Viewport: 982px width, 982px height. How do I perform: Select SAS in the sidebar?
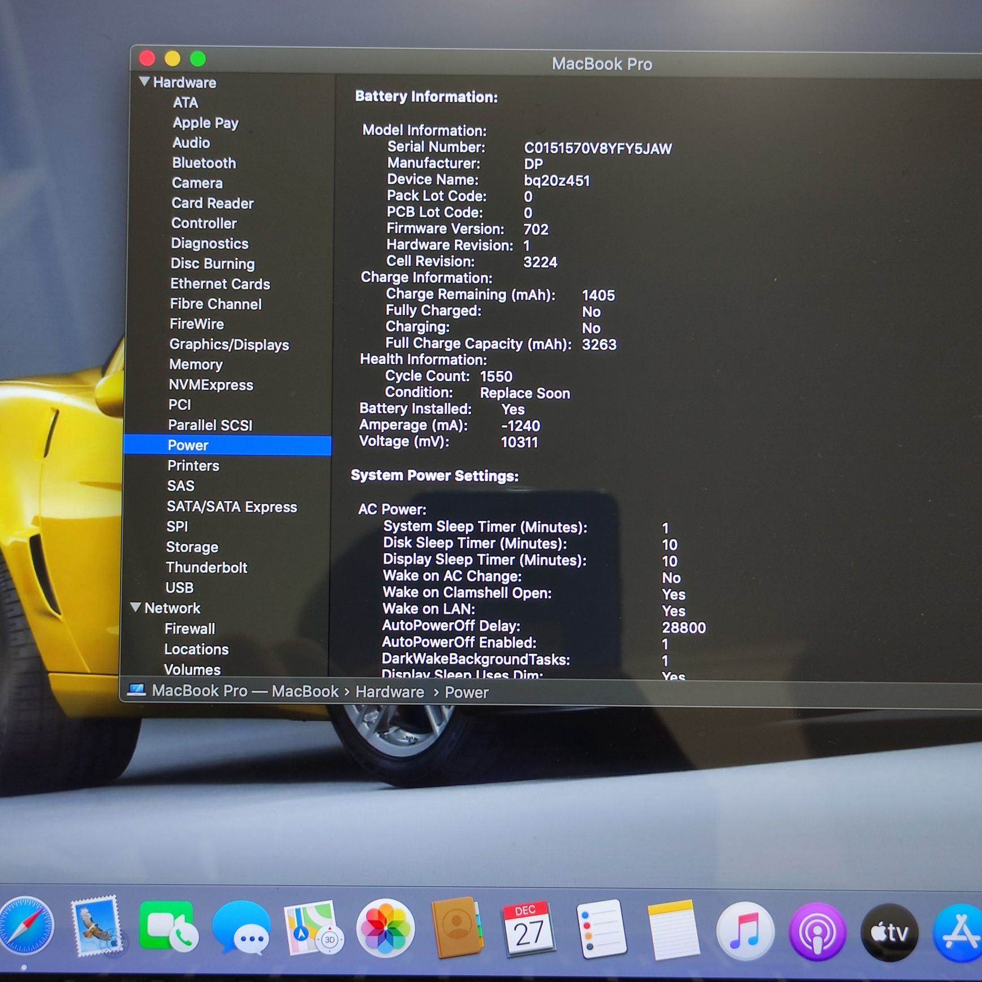pos(180,486)
